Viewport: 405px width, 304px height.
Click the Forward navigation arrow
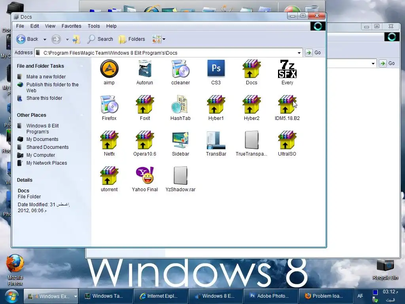(56, 39)
